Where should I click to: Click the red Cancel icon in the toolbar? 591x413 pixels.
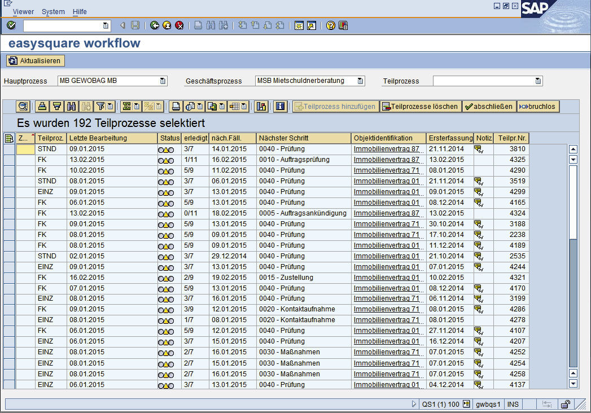click(180, 25)
